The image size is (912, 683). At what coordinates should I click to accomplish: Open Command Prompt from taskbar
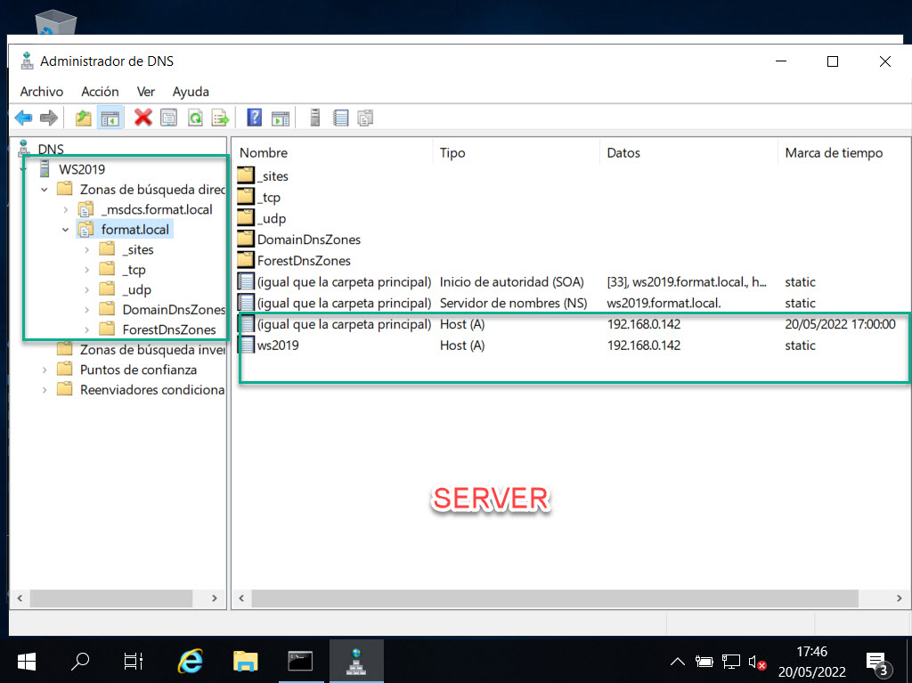coord(300,662)
